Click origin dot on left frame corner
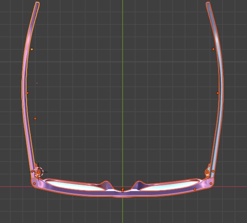Viewport: 247px width, 223px height. [x=34, y=183]
